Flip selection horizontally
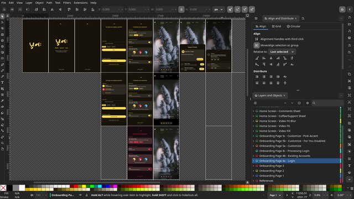Image resolution: width=354 pixels, height=199 pixels. coord(52,9)
